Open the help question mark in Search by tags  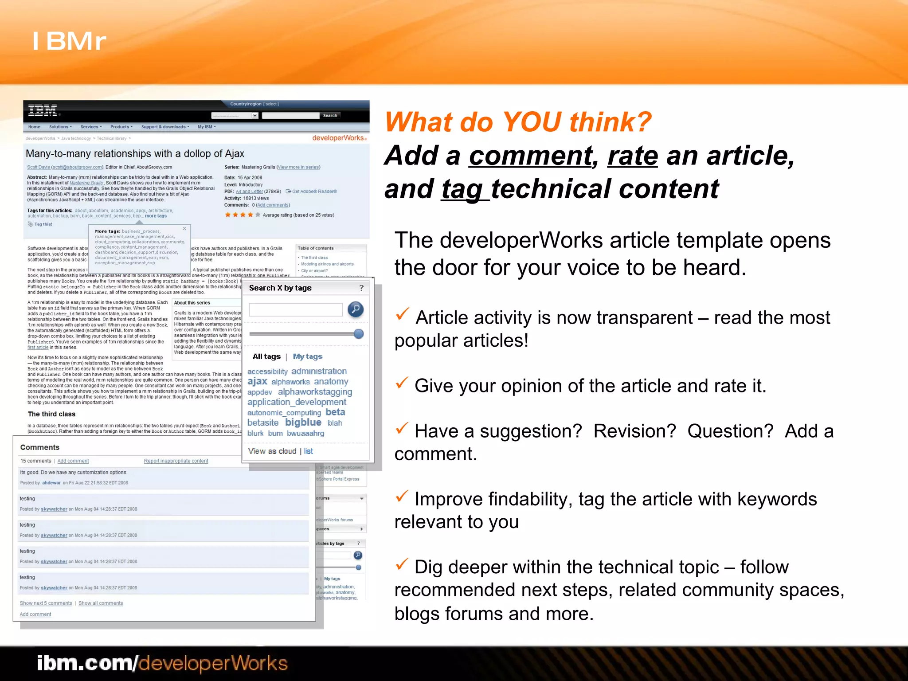coord(361,288)
